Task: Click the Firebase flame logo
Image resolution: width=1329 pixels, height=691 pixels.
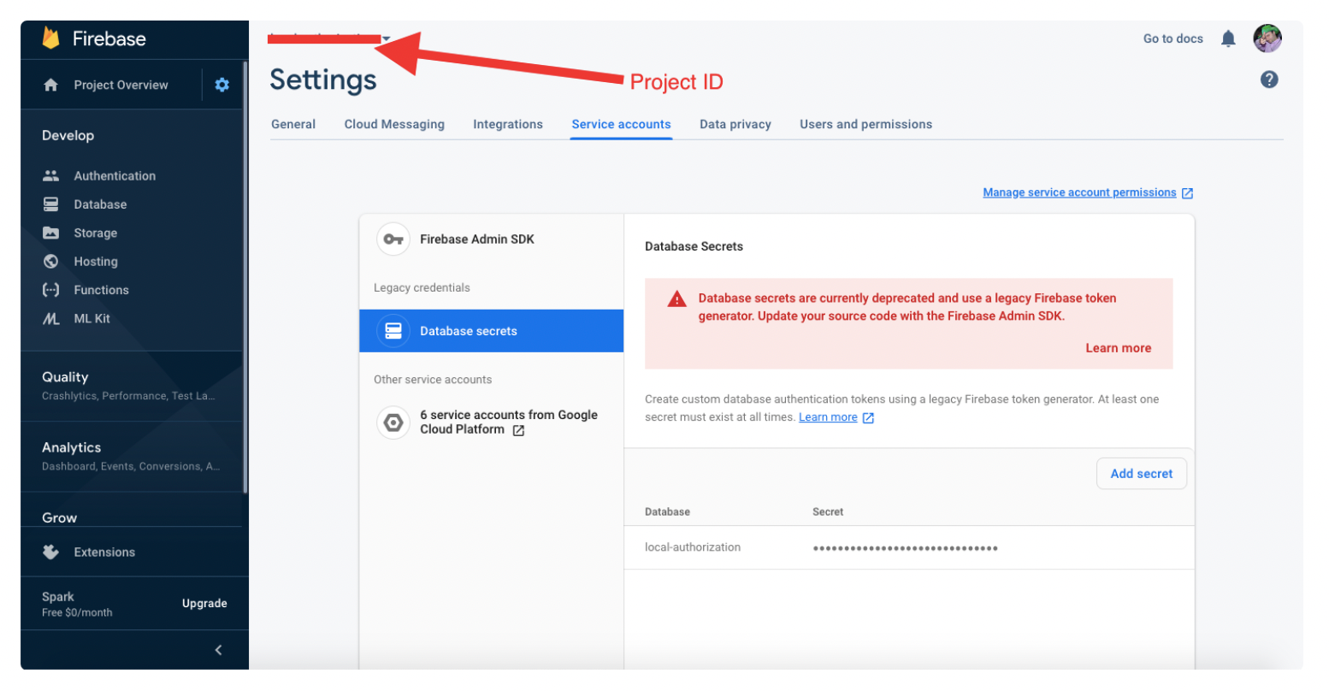Action: coord(50,38)
